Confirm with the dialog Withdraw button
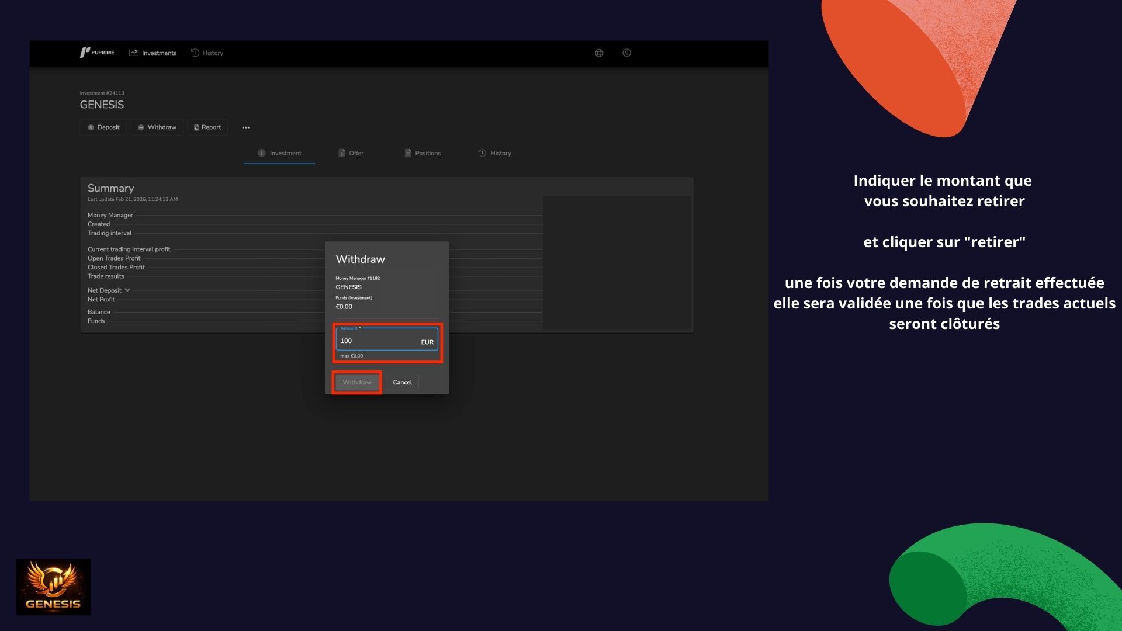Screen dimensions: 1122x631 coord(357,383)
